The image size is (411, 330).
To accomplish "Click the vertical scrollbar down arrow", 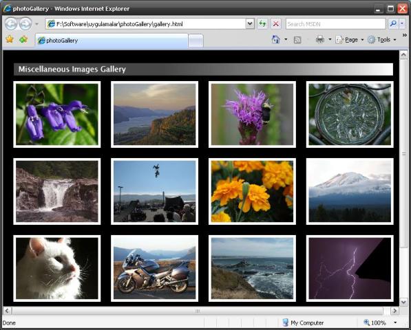I will [x=403, y=302].
